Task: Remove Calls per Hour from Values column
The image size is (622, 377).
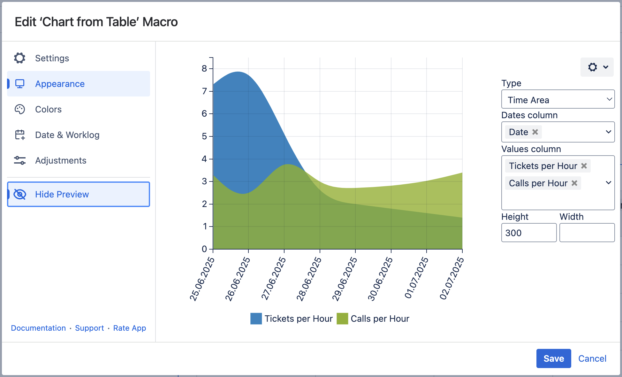Action: click(x=574, y=183)
